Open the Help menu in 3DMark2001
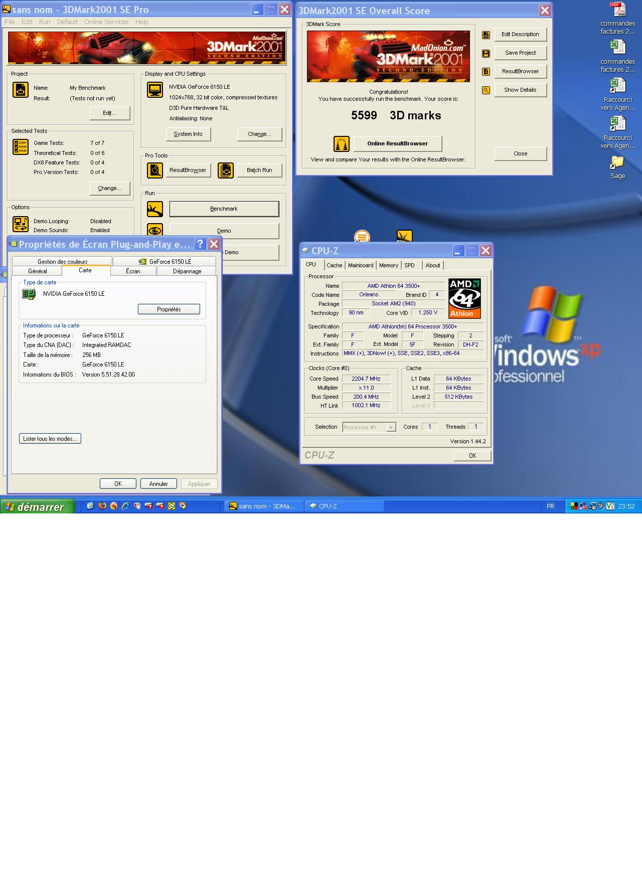This screenshot has height=873, width=642. pyautogui.click(x=141, y=22)
